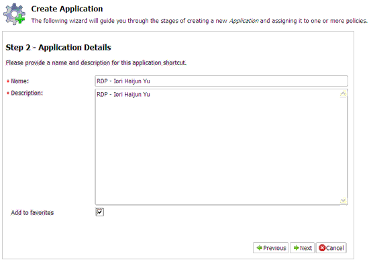Viewport: 369px width, 264px height.
Task: Click the 'Create Application' title text
Action: point(67,9)
